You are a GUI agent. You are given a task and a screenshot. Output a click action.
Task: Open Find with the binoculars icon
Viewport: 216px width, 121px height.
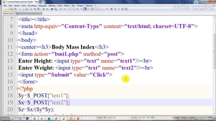click(x=52, y=9)
